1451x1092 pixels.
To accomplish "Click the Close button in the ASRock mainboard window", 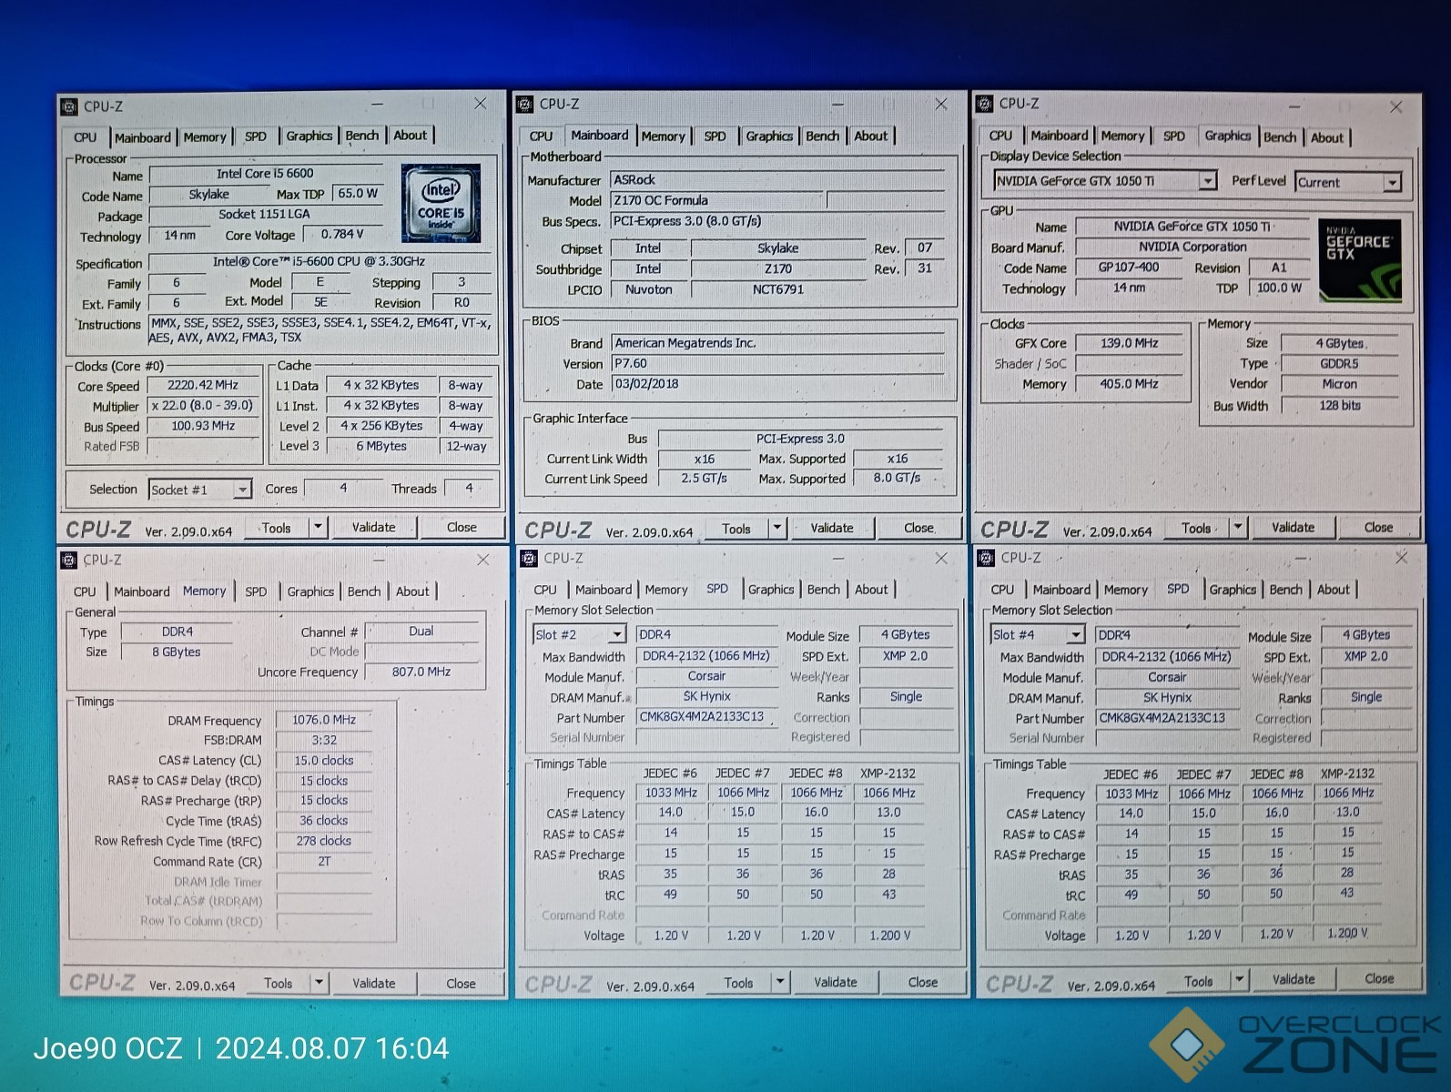I will click(918, 528).
